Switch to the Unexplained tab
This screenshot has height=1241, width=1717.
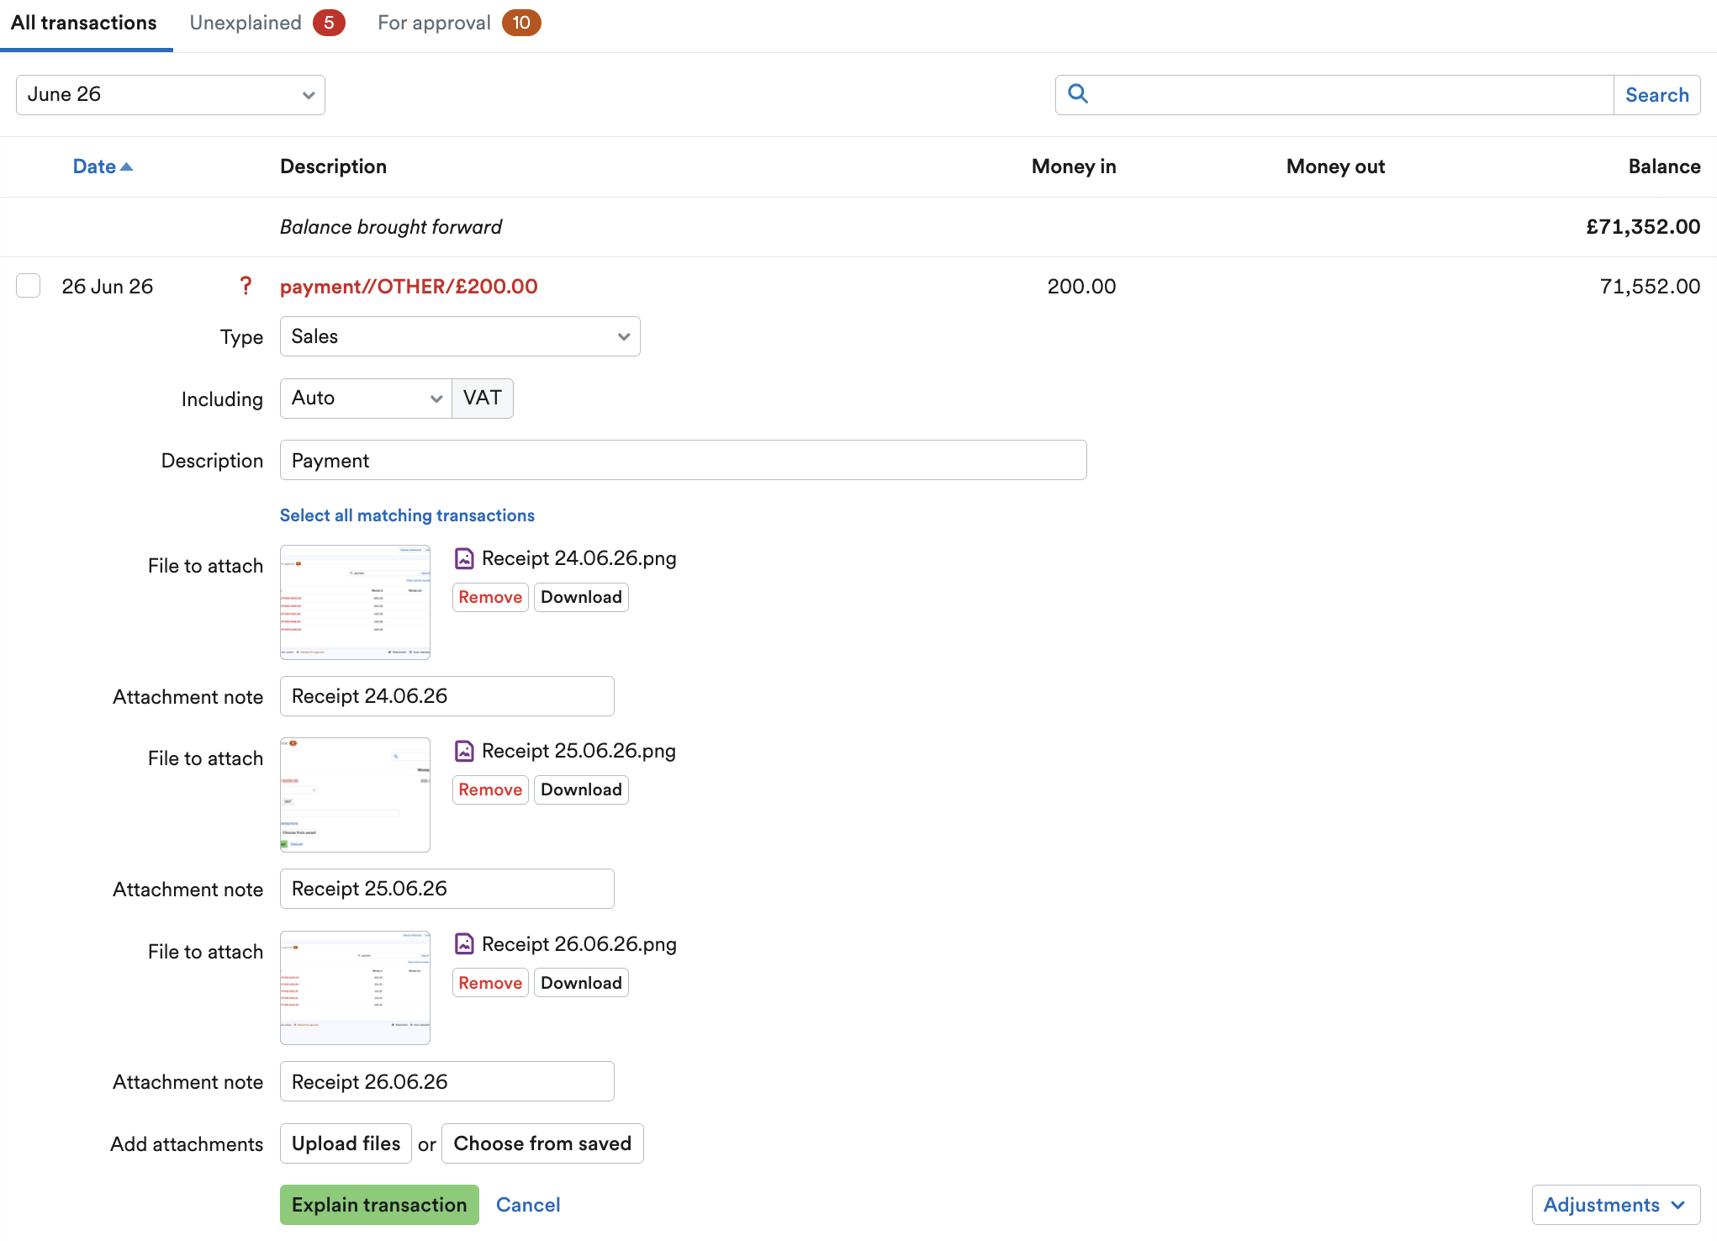[267, 23]
